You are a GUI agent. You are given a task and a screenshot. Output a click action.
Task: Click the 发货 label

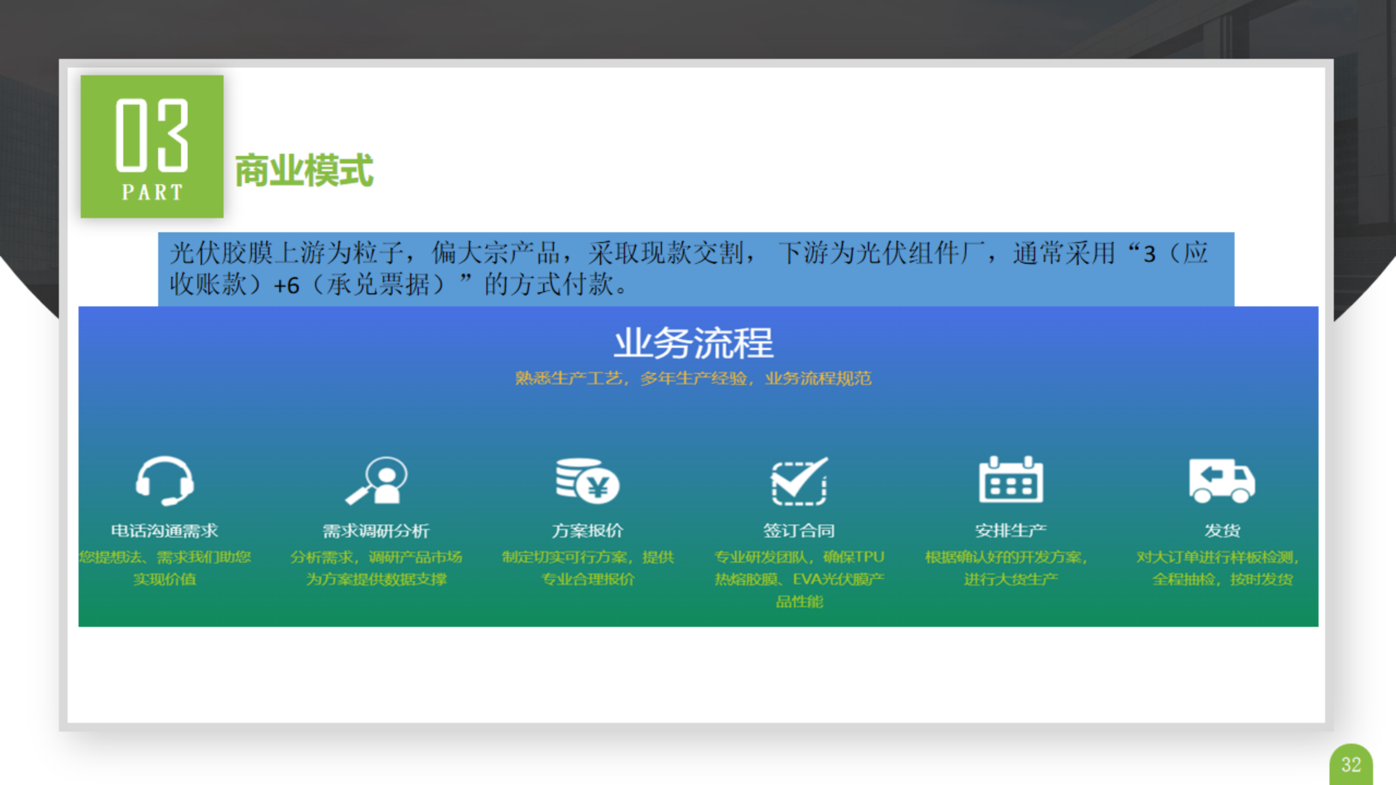[1222, 530]
